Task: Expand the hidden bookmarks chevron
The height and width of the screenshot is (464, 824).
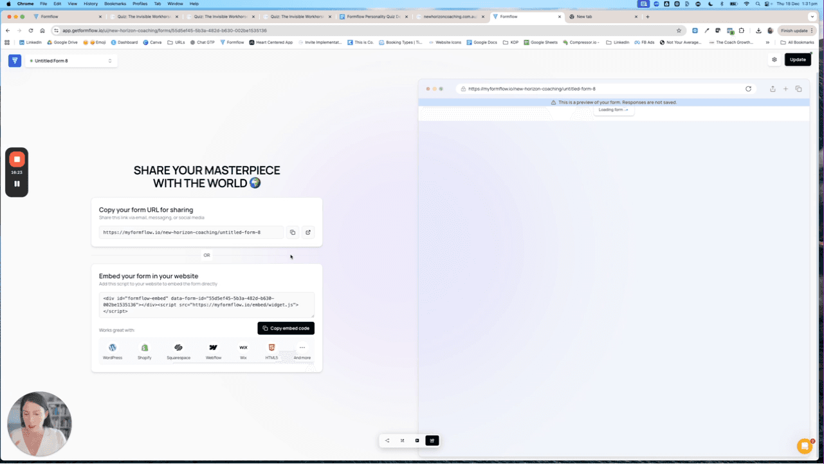Action: pyautogui.click(x=767, y=42)
